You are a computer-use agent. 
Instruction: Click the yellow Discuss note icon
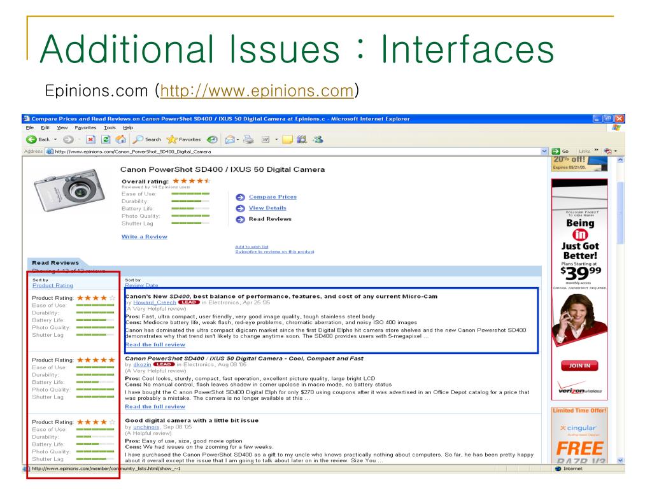tap(287, 139)
